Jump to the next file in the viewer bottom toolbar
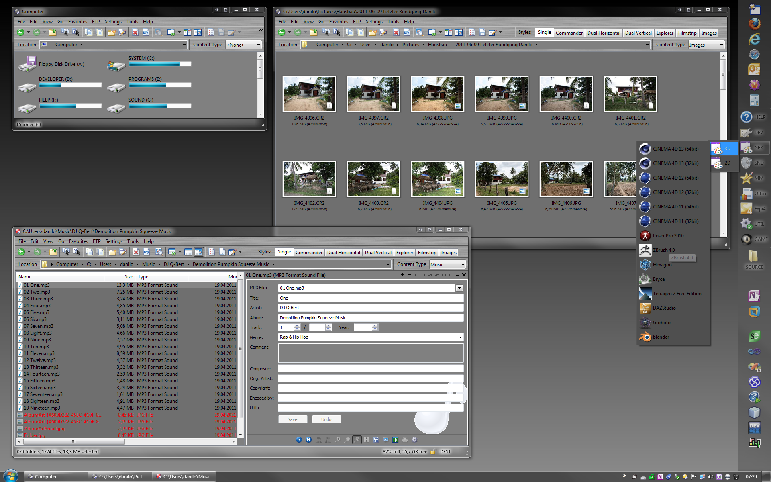The image size is (771, 482). 308,440
